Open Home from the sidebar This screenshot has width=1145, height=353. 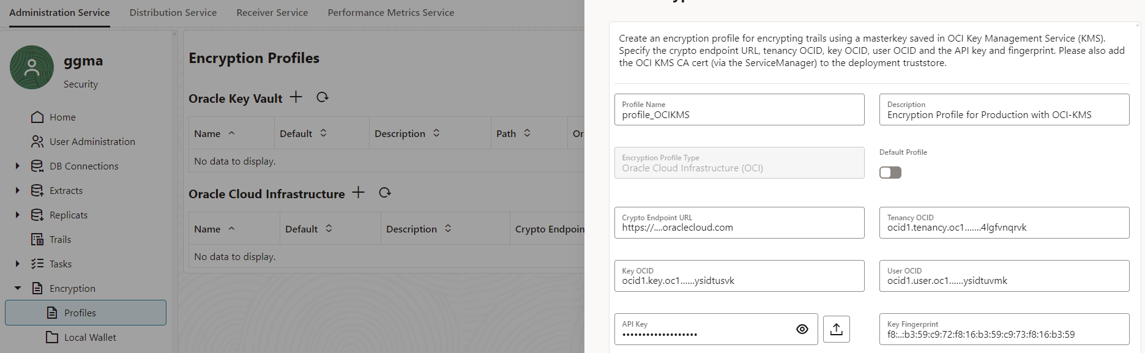tap(62, 117)
